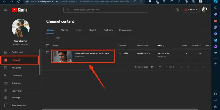220x110 pixels.
Task: Click the YouTube Studio logo
Action: (19, 10)
